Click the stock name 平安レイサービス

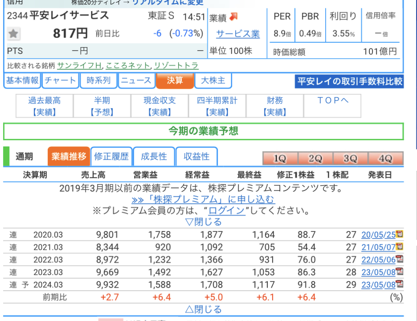(69, 15)
